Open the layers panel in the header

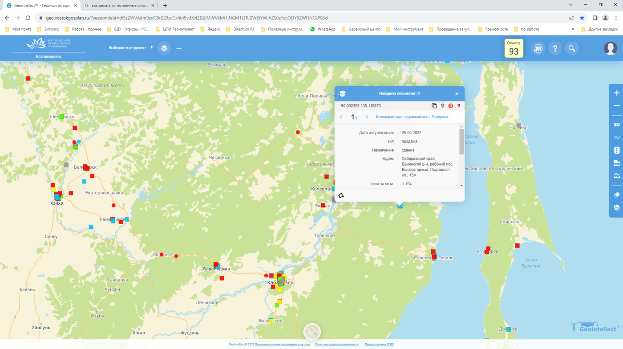tap(164, 48)
